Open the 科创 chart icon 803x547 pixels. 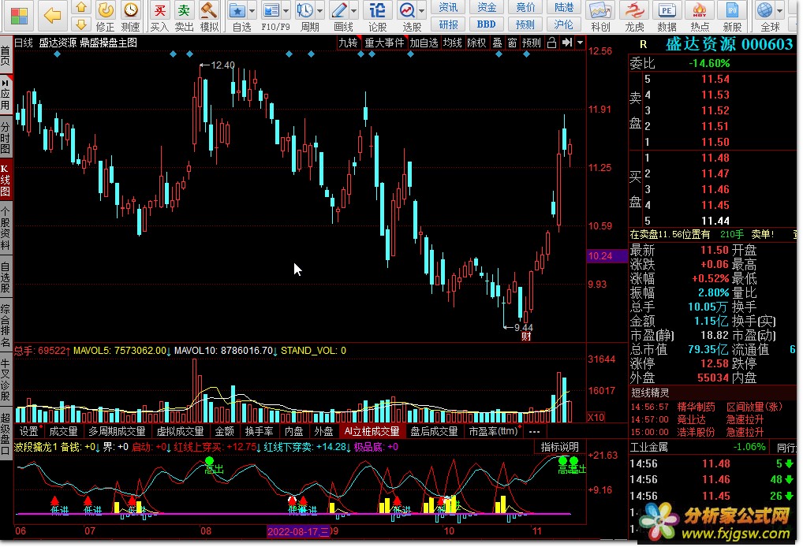tap(600, 16)
